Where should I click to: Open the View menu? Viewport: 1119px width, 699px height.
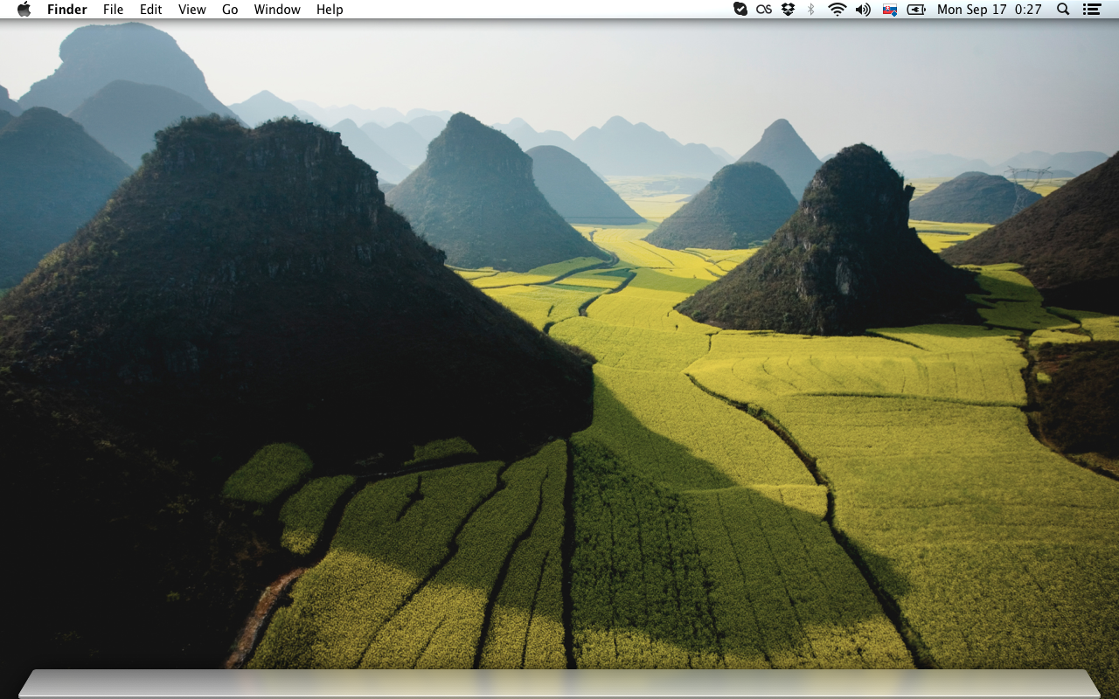pos(192,10)
